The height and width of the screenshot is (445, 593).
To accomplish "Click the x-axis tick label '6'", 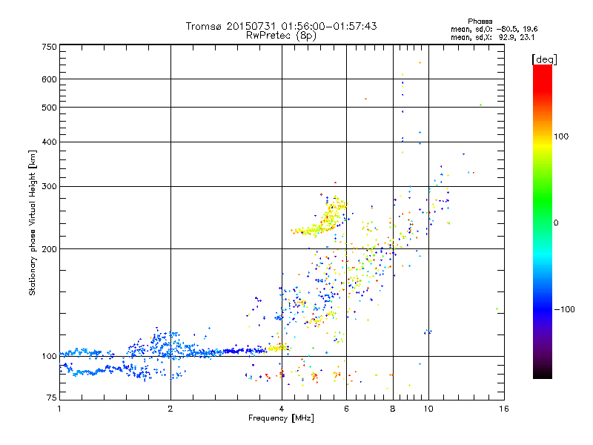I will (x=346, y=409).
